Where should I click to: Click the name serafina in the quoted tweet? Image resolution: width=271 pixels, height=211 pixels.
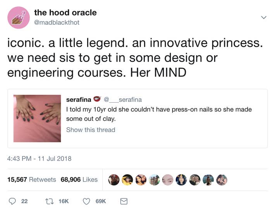[79, 100]
